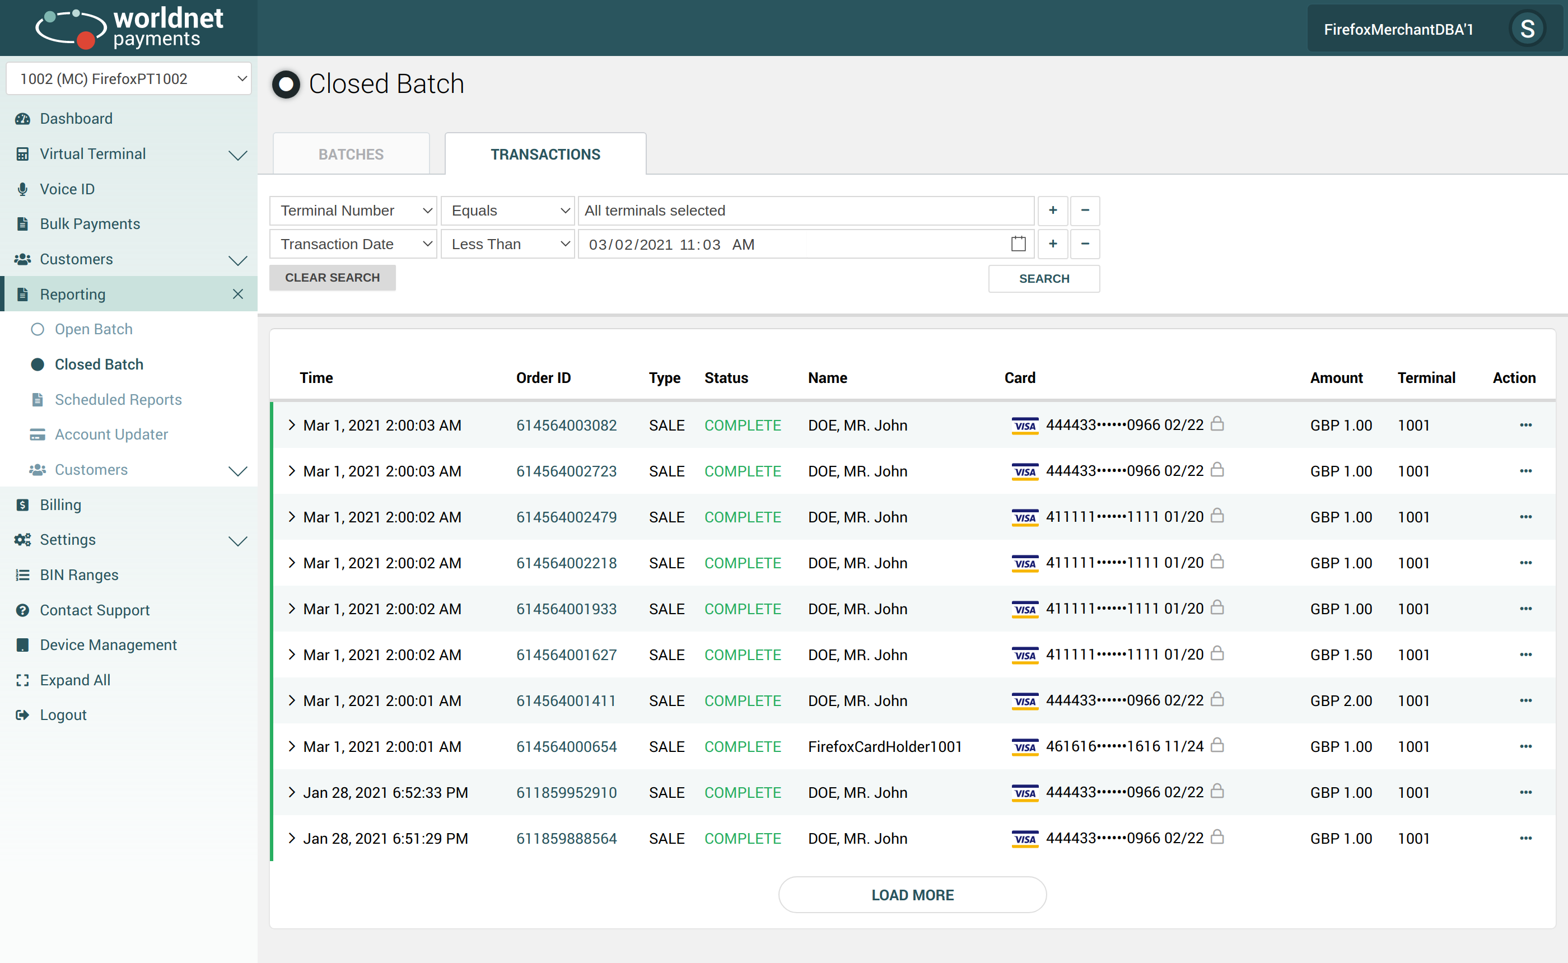Image resolution: width=1568 pixels, height=963 pixels.
Task: Switch to the BATCHES tab
Action: [351, 154]
